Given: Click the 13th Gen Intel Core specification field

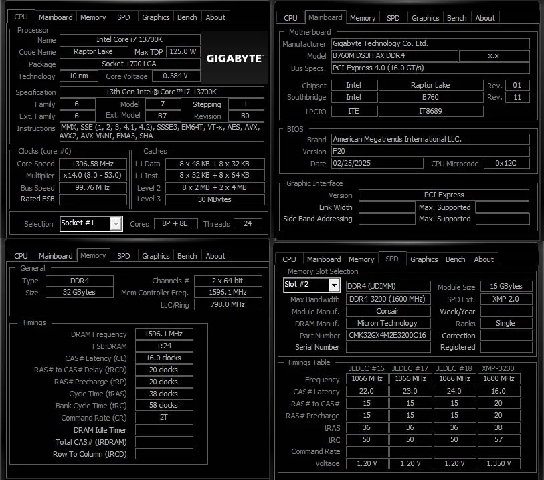Looking at the screenshot, I should [x=162, y=92].
